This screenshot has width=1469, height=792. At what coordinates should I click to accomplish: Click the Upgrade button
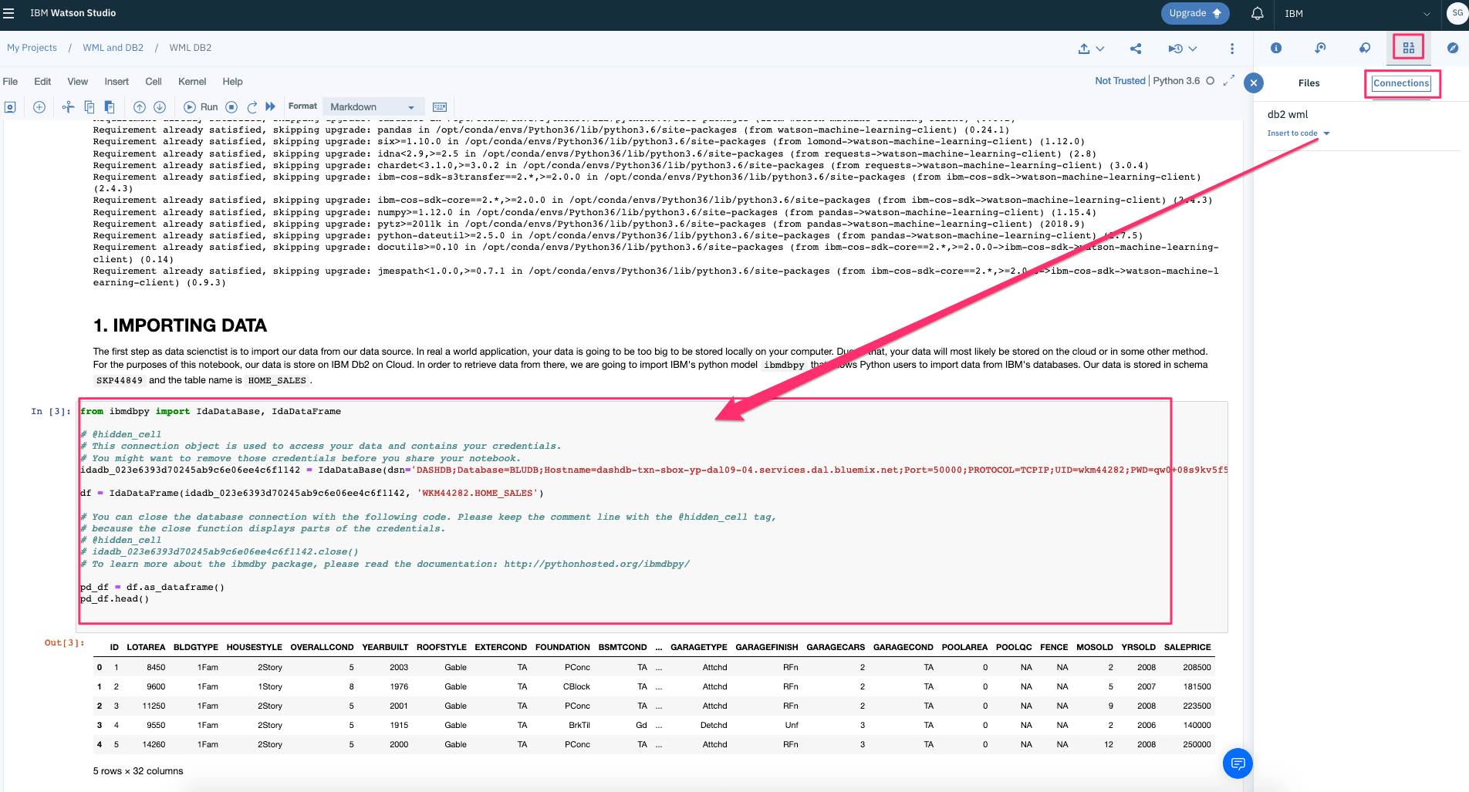click(x=1194, y=13)
